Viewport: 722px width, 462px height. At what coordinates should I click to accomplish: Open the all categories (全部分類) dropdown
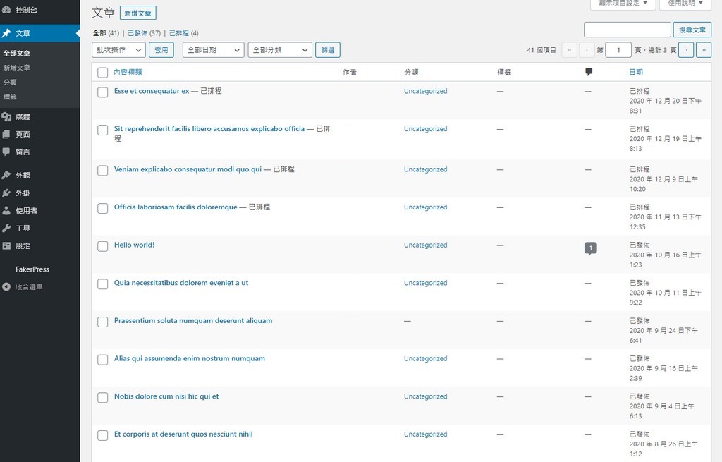point(279,50)
